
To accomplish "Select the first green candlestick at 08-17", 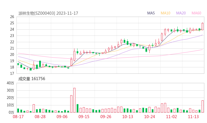I will pyautogui.click(x=18, y=64).
